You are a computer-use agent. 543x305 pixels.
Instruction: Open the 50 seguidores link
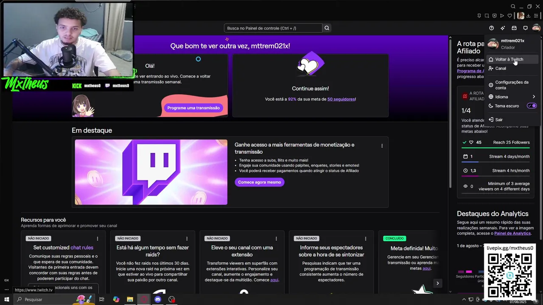pyautogui.click(x=341, y=99)
